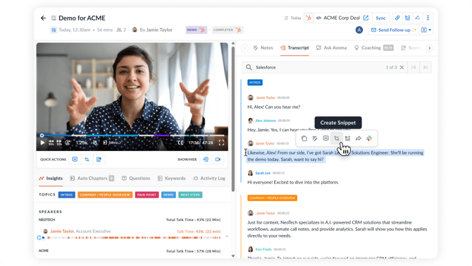Open the three-dot more options menu
Viewport: 472px width, 266px height.
pyautogui.click(x=428, y=18)
